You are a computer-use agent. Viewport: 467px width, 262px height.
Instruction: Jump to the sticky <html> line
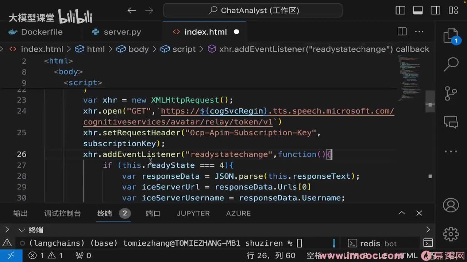point(58,61)
